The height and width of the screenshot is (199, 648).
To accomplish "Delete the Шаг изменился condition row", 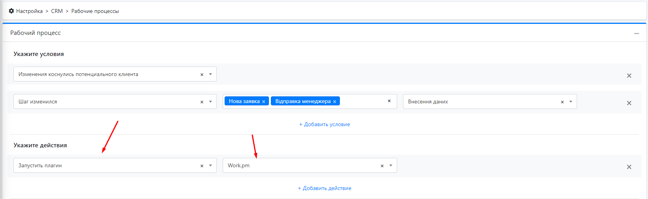I will click(x=629, y=103).
